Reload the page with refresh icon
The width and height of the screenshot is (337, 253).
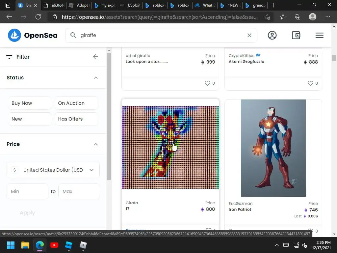coord(38,17)
